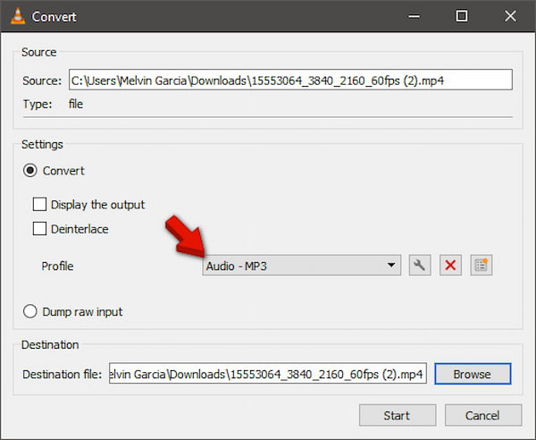Click the 'file' type value text
Screen dimensions: 536x440
(x=76, y=104)
